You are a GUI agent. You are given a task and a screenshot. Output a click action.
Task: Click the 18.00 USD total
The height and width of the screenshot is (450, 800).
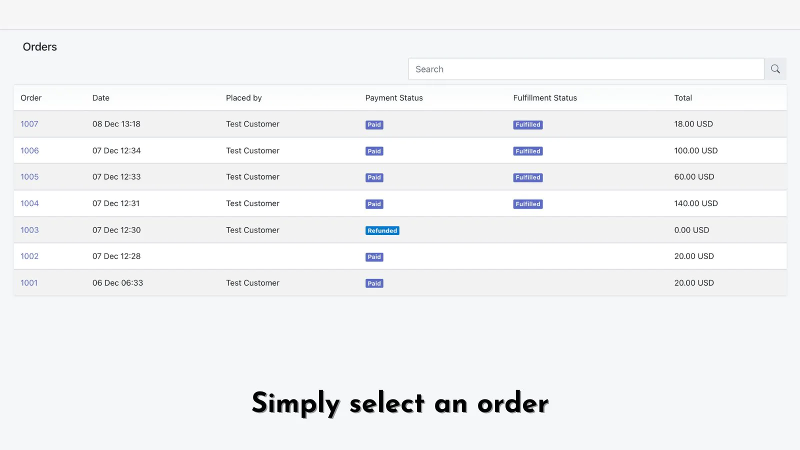pos(693,124)
